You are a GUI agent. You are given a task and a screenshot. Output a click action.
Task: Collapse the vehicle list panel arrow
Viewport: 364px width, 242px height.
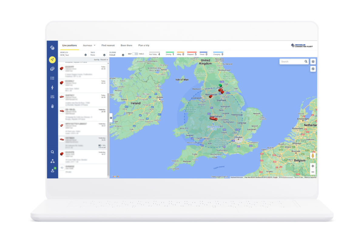click(x=111, y=118)
